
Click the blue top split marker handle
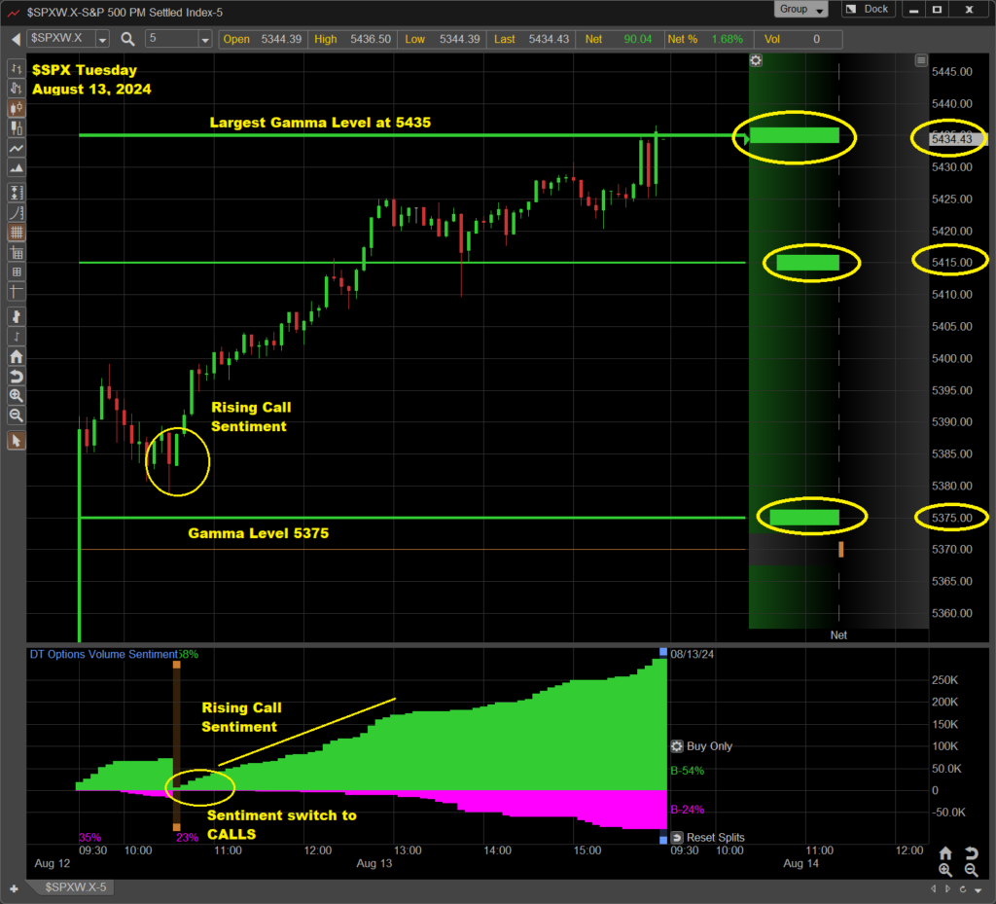click(663, 652)
